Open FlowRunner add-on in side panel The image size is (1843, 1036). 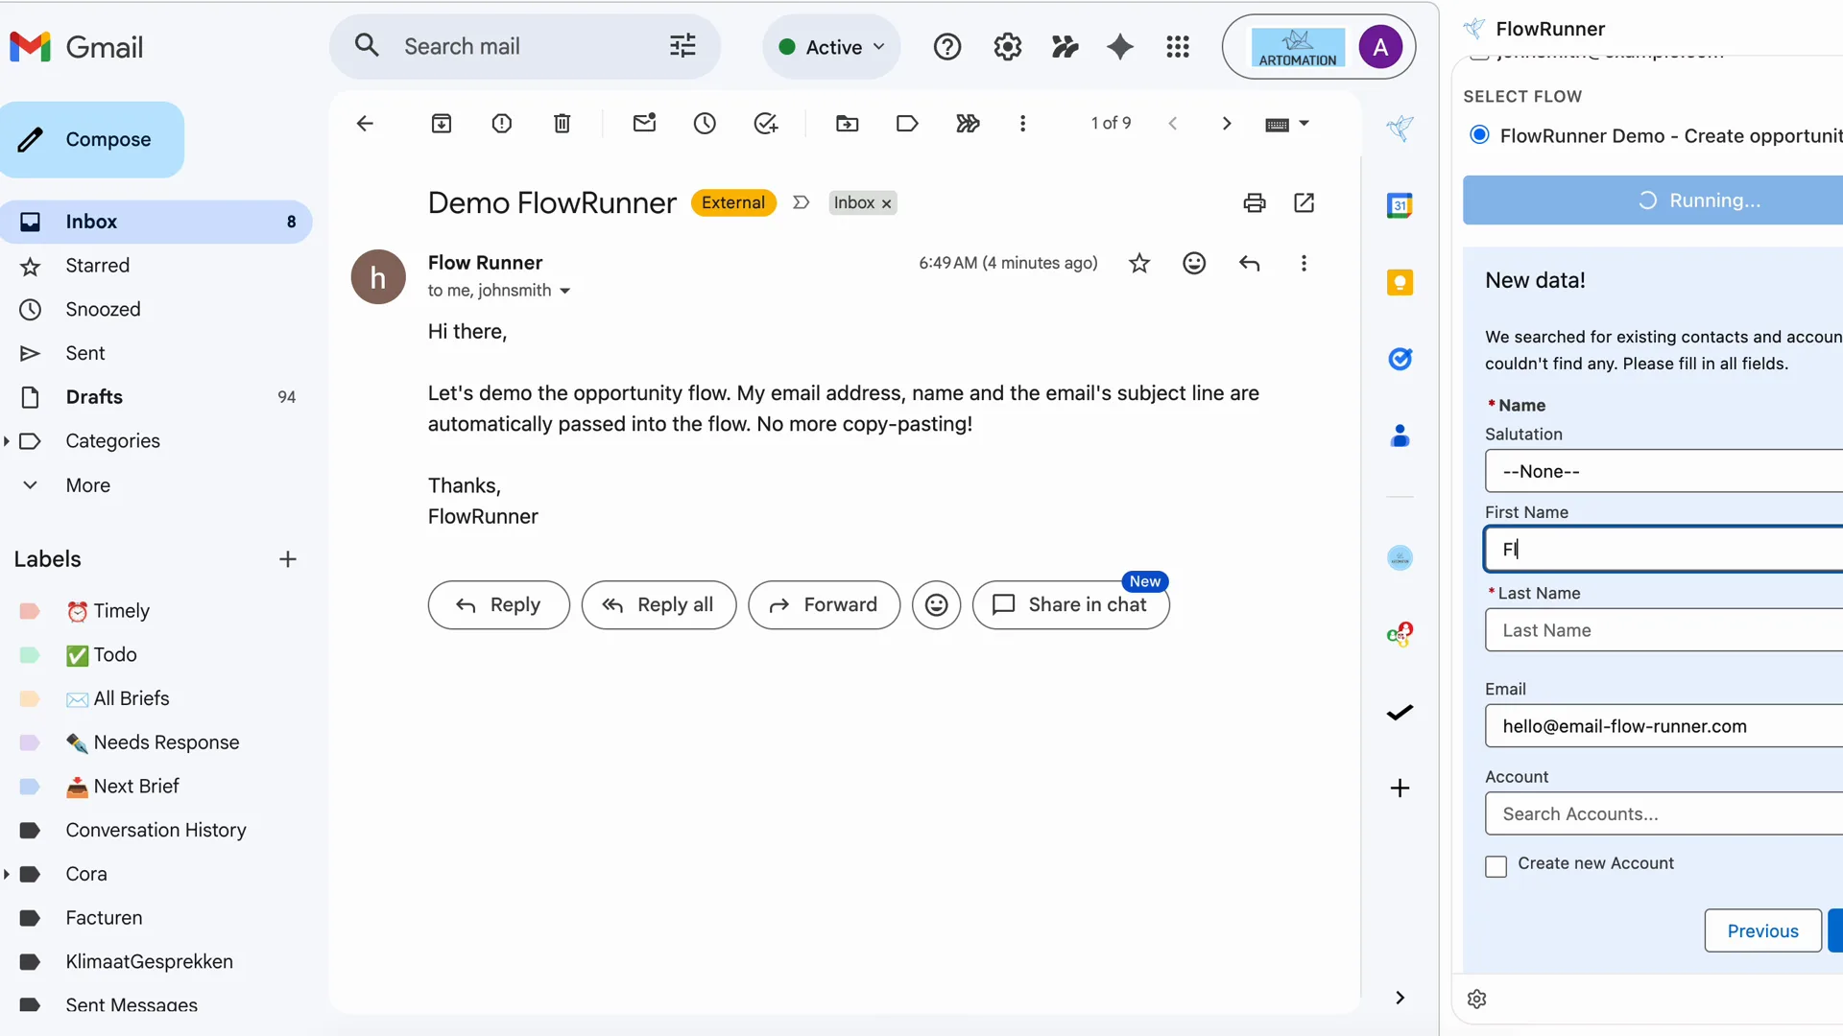(1400, 128)
